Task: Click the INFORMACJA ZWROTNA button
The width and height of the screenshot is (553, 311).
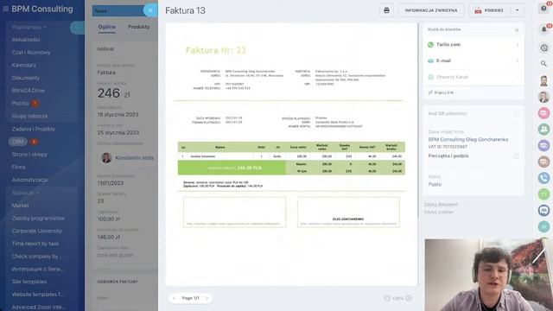Action: click(431, 10)
